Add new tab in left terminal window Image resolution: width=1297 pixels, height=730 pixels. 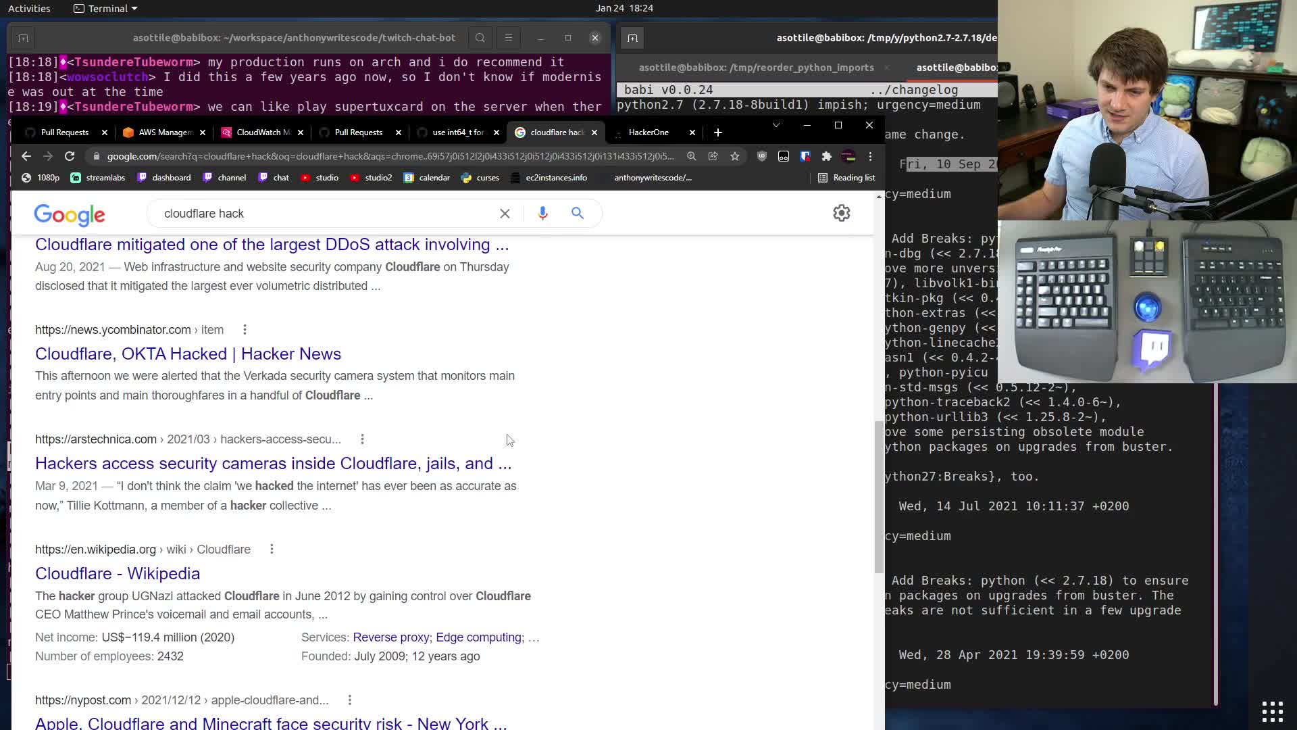[23, 38]
